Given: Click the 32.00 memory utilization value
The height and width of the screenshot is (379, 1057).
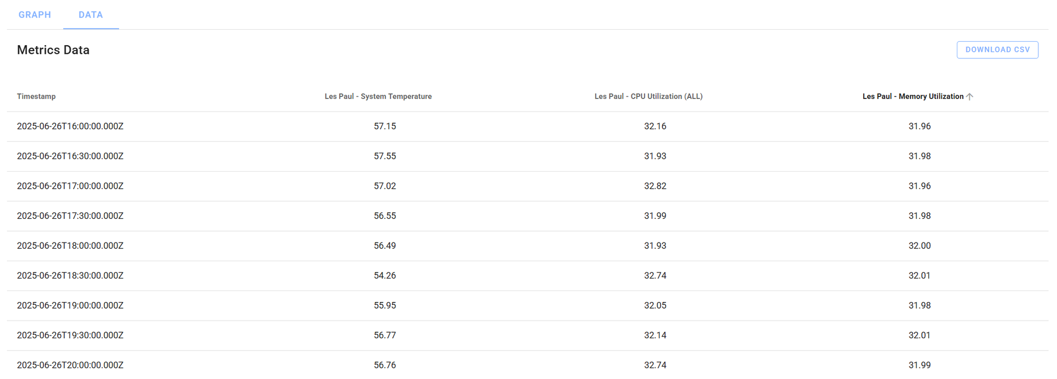Looking at the screenshot, I should point(919,246).
